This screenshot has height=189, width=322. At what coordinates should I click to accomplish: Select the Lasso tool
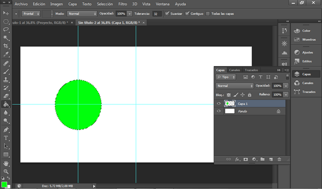pyautogui.click(x=6, y=30)
